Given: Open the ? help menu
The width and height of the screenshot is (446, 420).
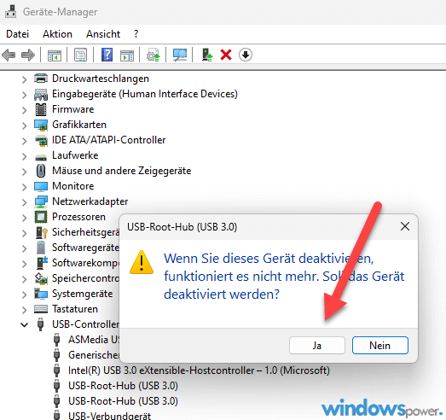Looking at the screenshot, I should point(136,34).
